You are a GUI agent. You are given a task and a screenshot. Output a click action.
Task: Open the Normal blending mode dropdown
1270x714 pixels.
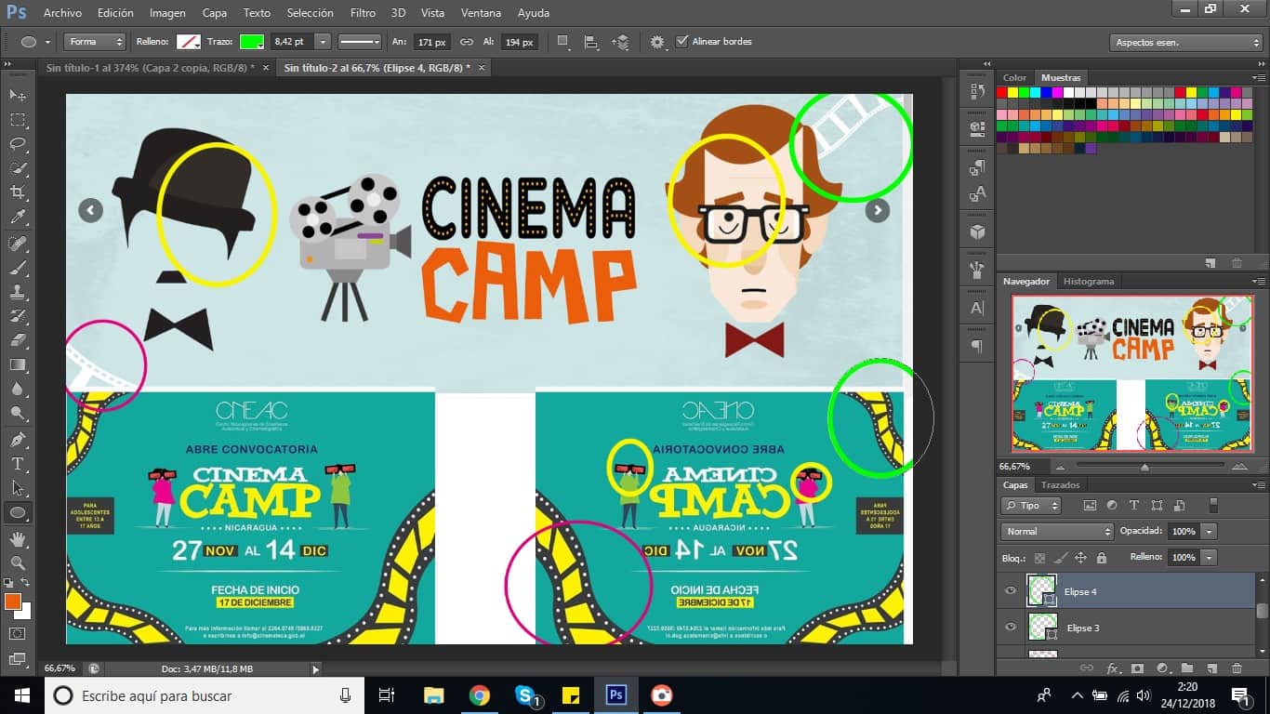click(1057, 532)
